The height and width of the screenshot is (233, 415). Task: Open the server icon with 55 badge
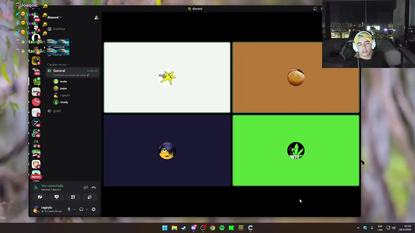(36, 133)
